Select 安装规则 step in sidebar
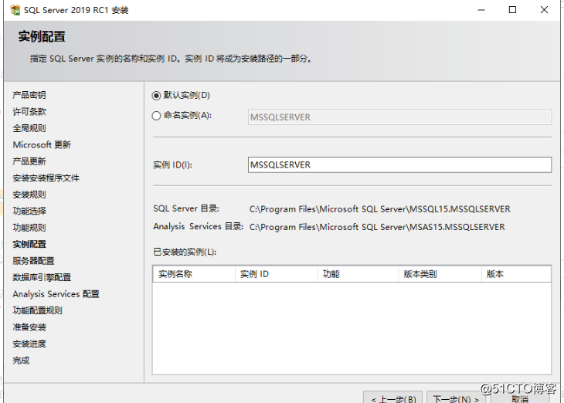Screen dimensions: 564x403 (29, 195)
